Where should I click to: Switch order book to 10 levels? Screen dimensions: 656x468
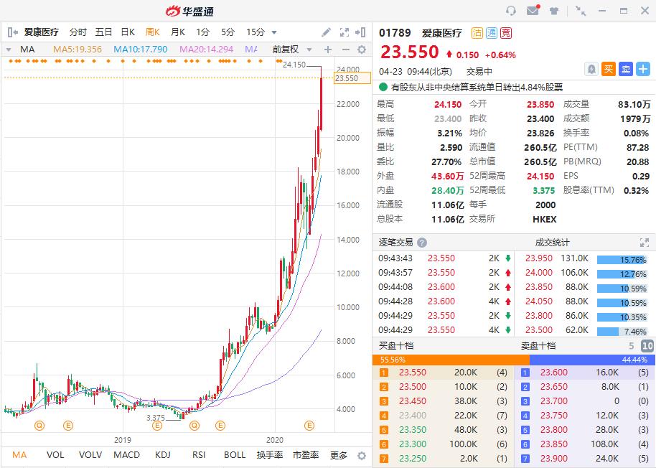pos(647,346)
